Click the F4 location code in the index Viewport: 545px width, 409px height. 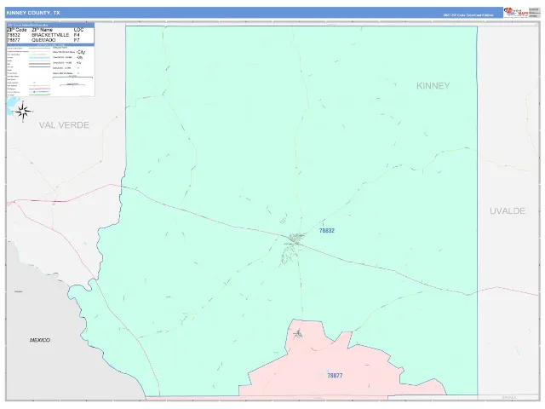(x=77, y=35)
